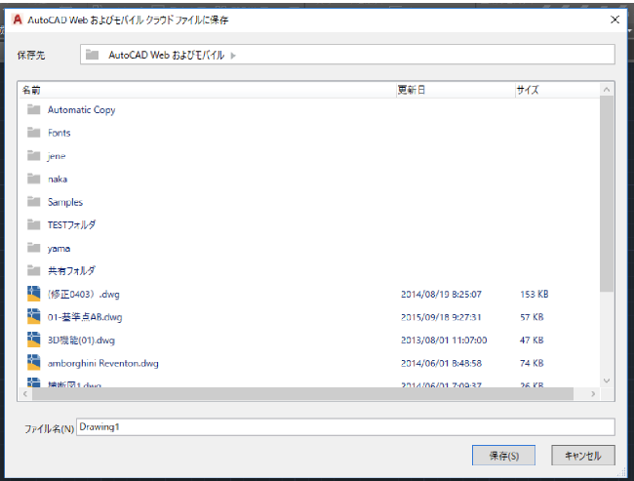634x481 pixels.
Task: Click horizontal scrollbar left arrow
Action: (25, 393)
